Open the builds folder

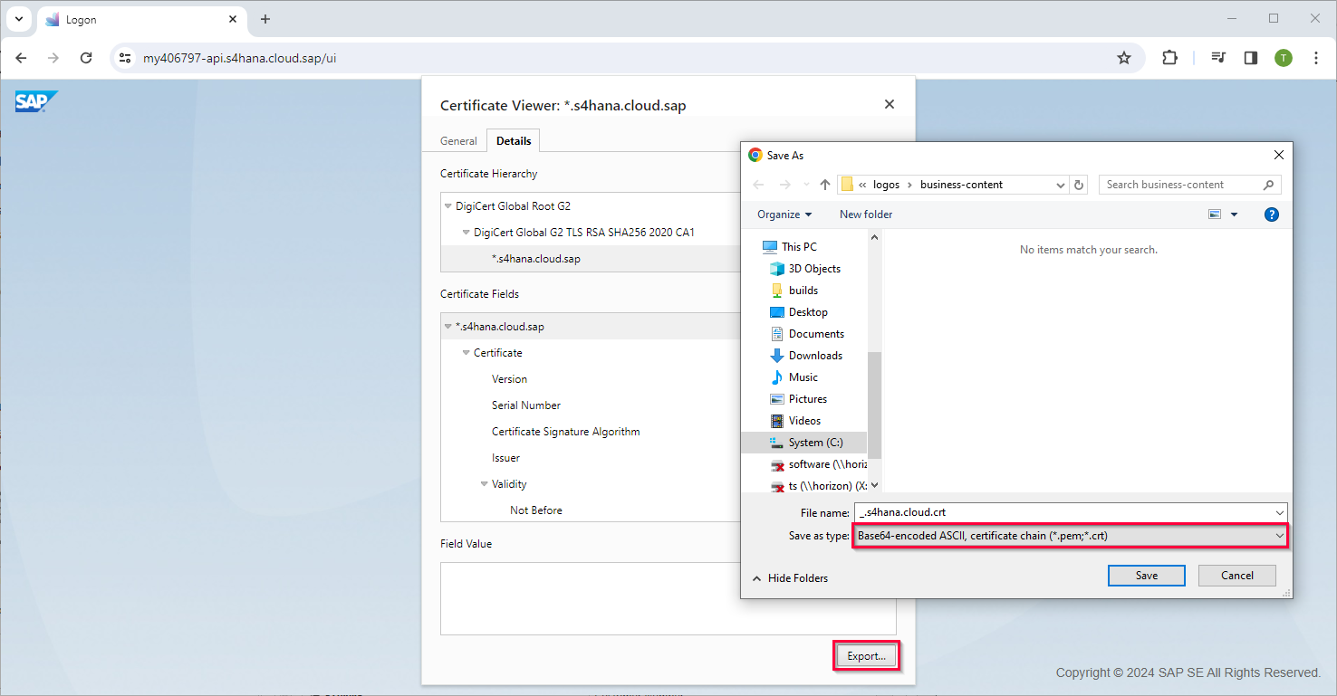pyautogui.click(x=803, y=291)
